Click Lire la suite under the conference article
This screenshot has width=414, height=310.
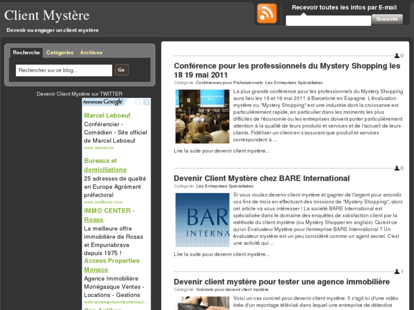tap(222, 151)
